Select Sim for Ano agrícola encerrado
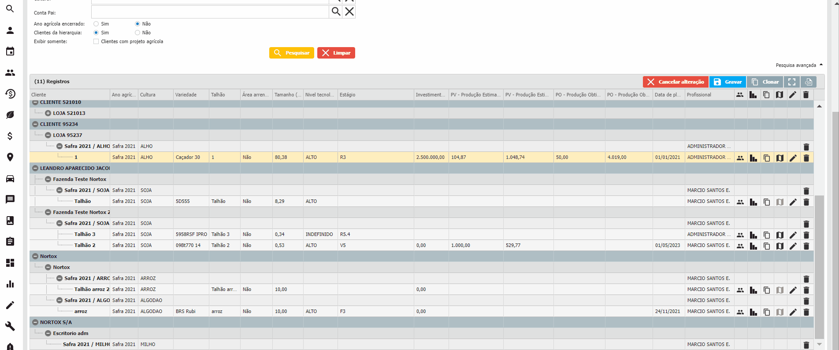Screen dimensions: 839x350 96,24
